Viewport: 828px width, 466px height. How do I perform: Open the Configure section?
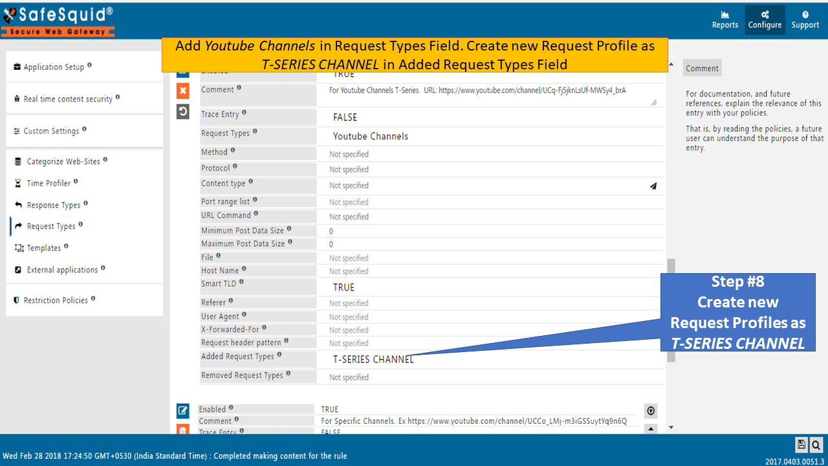pos(765,20)
